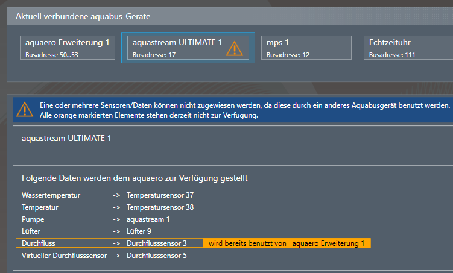Image resolution: width=453 pixels, height=273 pixels.
Task: Click the arrow next to Pumpe
Action: pyautogui.click(x=116, y=219)
